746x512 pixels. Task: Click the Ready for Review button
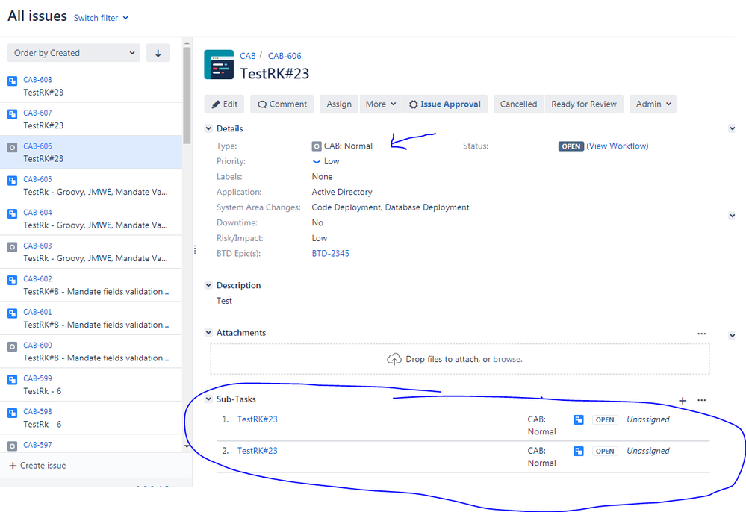point(584,104)
